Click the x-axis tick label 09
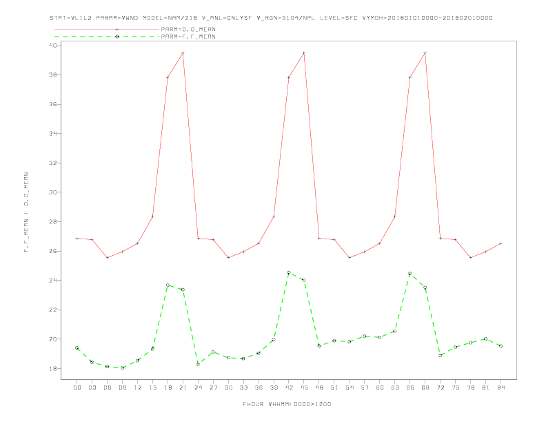546x422 pixels. tap(122, 388)
